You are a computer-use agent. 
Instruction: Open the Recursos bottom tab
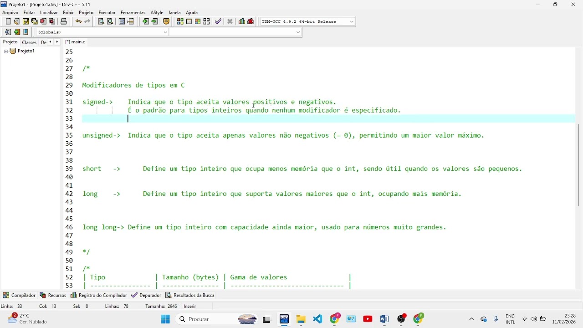[53, 295]
